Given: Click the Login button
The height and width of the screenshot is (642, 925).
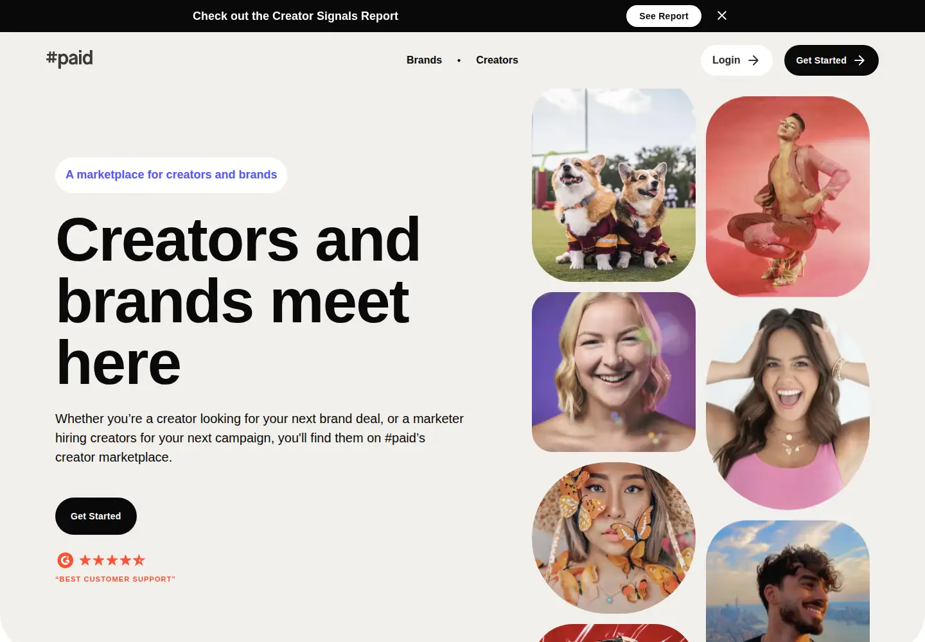Looking at the screenshot, I should [x=736, y=60].
